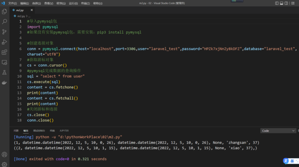Open the Search view in activity bar

click(x=4, y=22)
